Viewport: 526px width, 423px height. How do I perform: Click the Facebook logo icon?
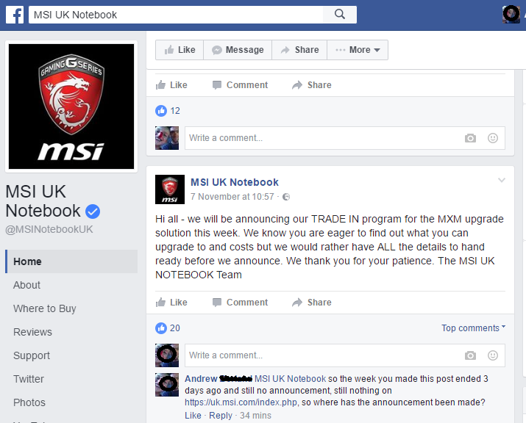pos(15,15)
